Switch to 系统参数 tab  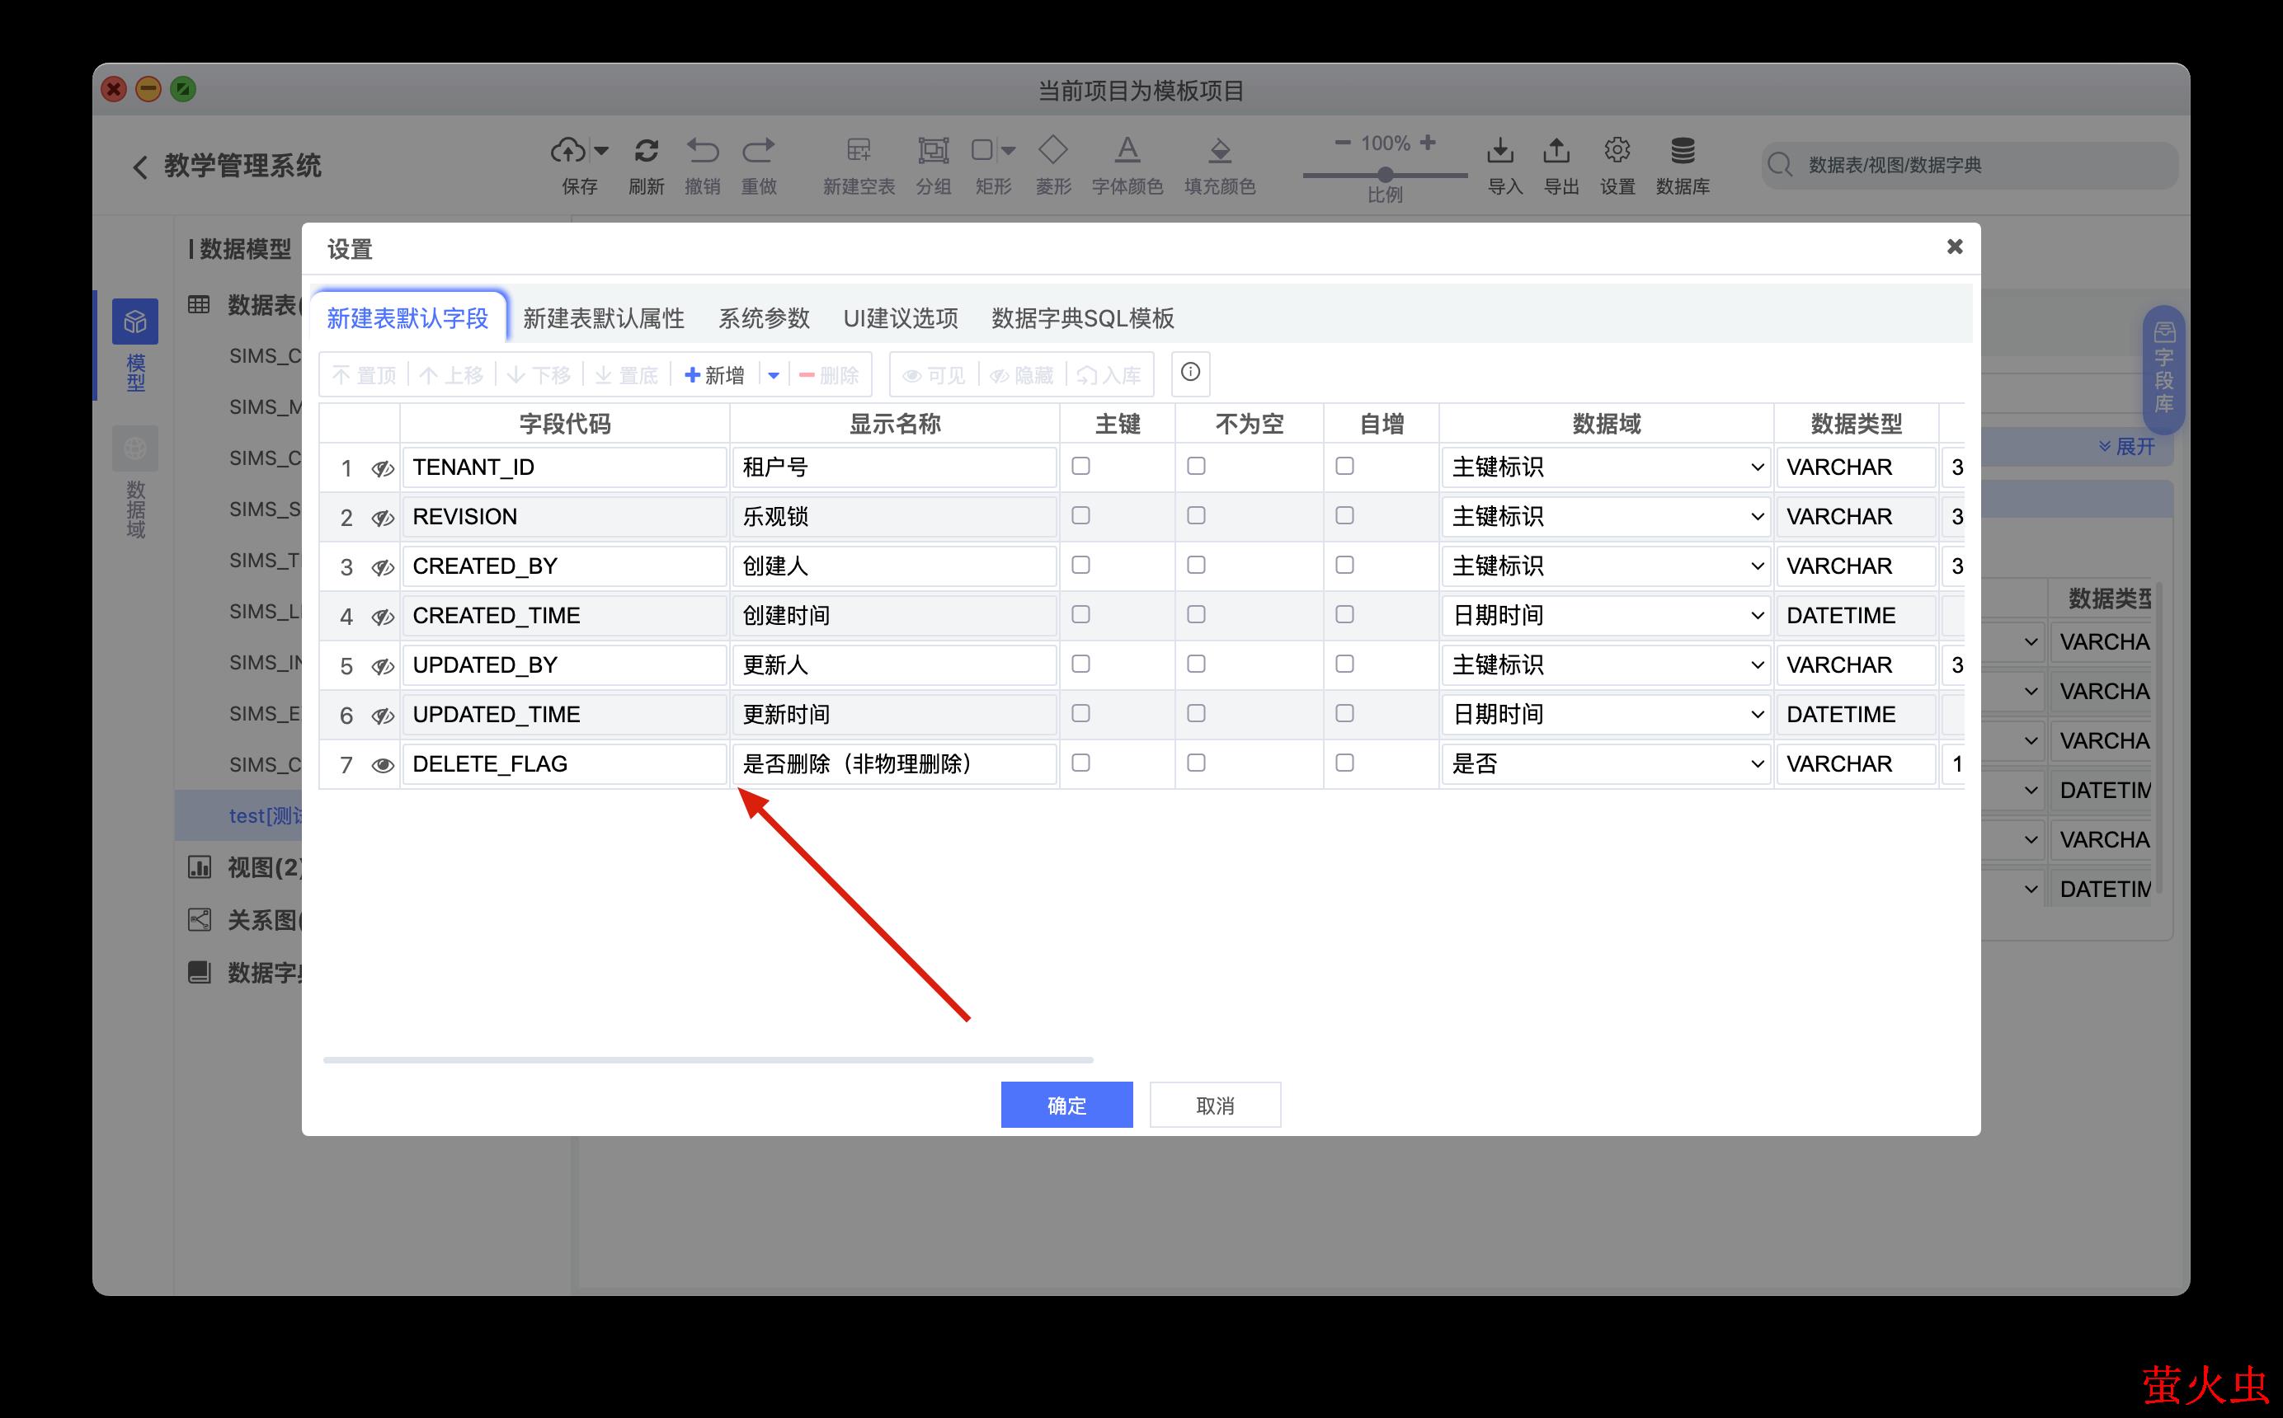[764, 318]
